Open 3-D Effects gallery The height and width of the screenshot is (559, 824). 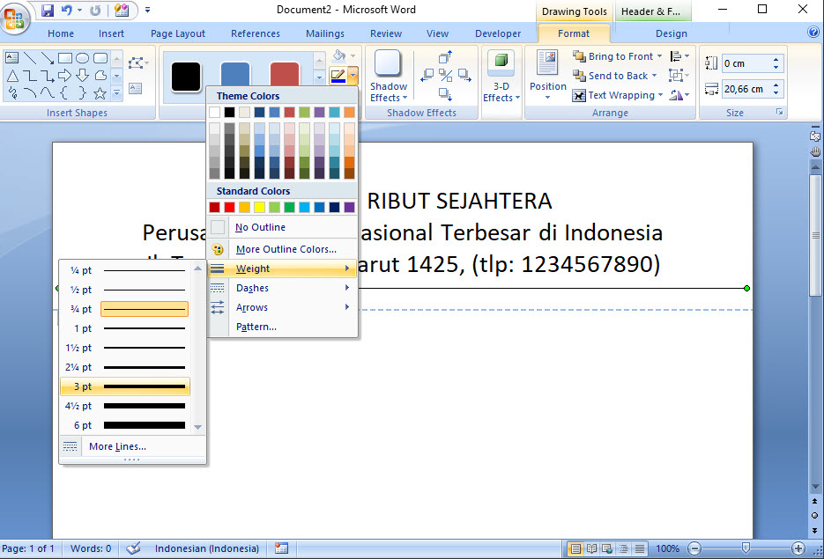(x=501, y=77)
